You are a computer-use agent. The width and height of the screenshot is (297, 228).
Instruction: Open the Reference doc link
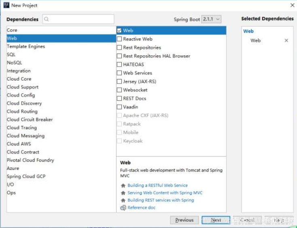point(142,207)
